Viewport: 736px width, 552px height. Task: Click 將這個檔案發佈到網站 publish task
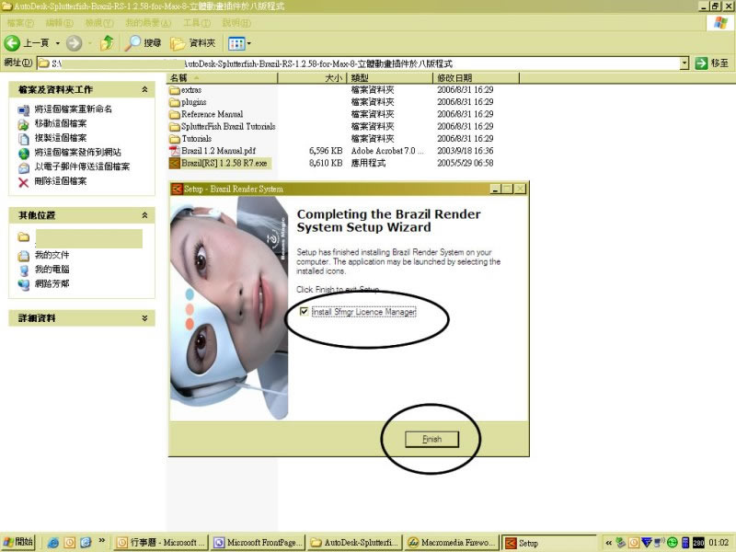coord(78,153)
